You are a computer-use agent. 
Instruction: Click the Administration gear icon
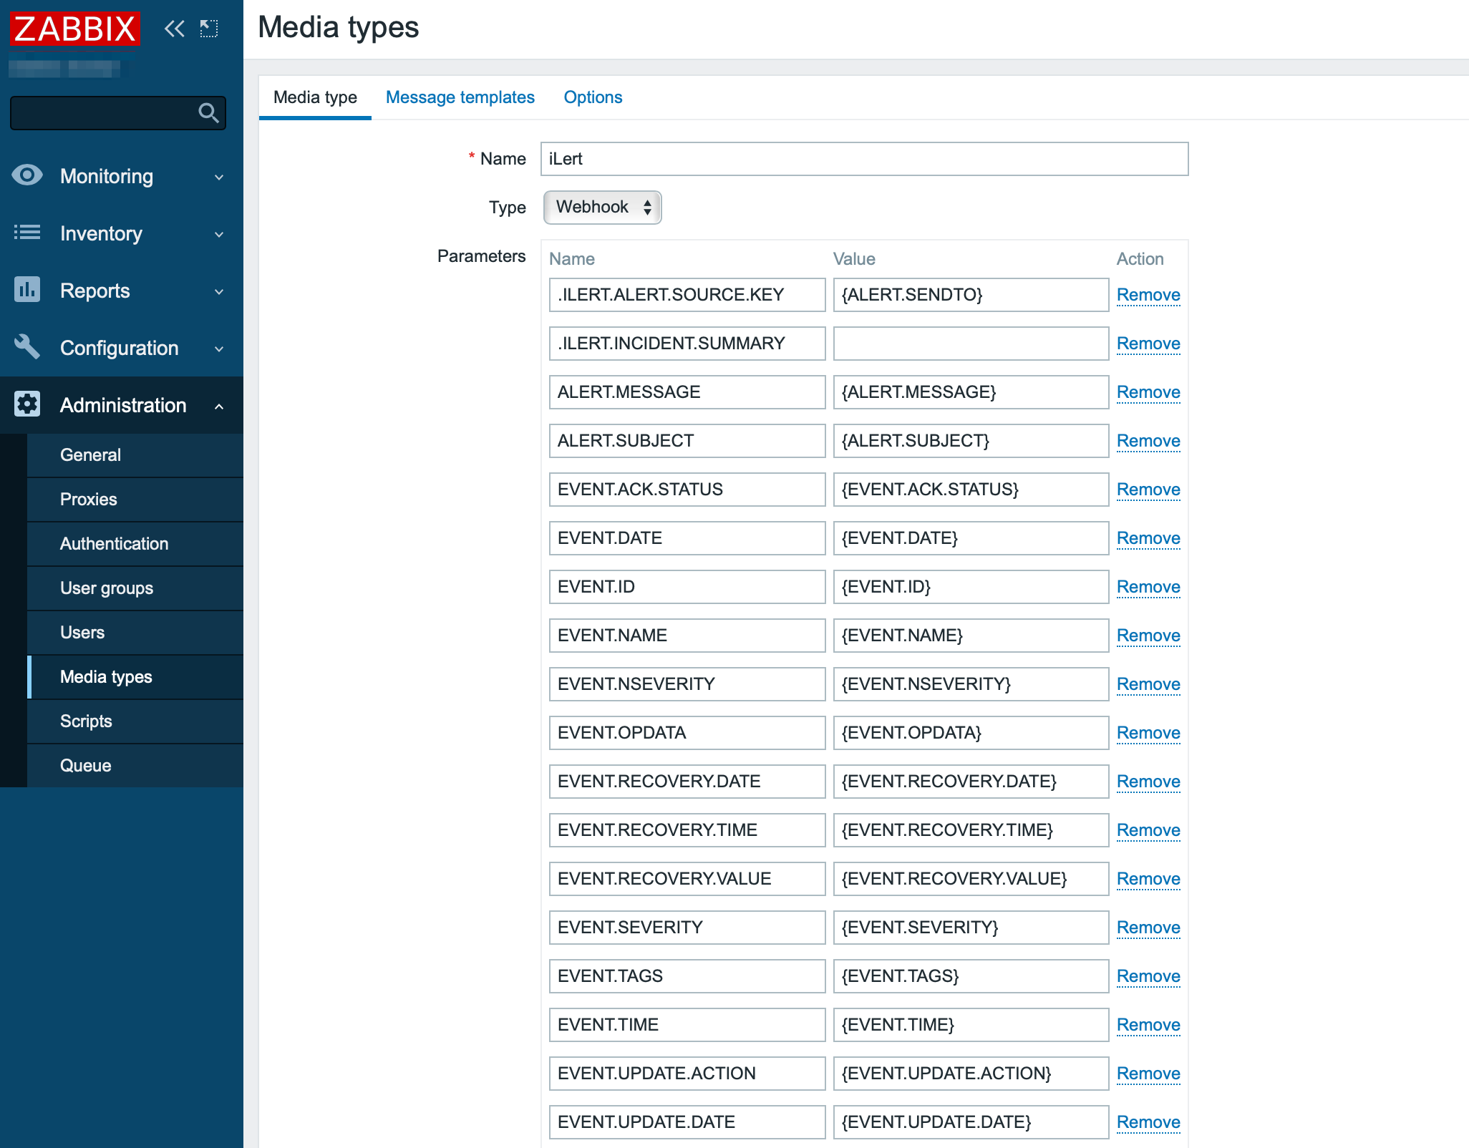pos(27,404)
